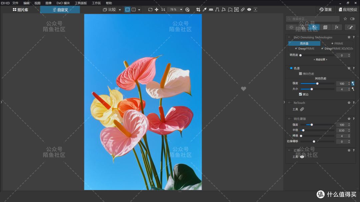
Task: Toggle the 色差 correction switch
Action: (x=290, y=68)
